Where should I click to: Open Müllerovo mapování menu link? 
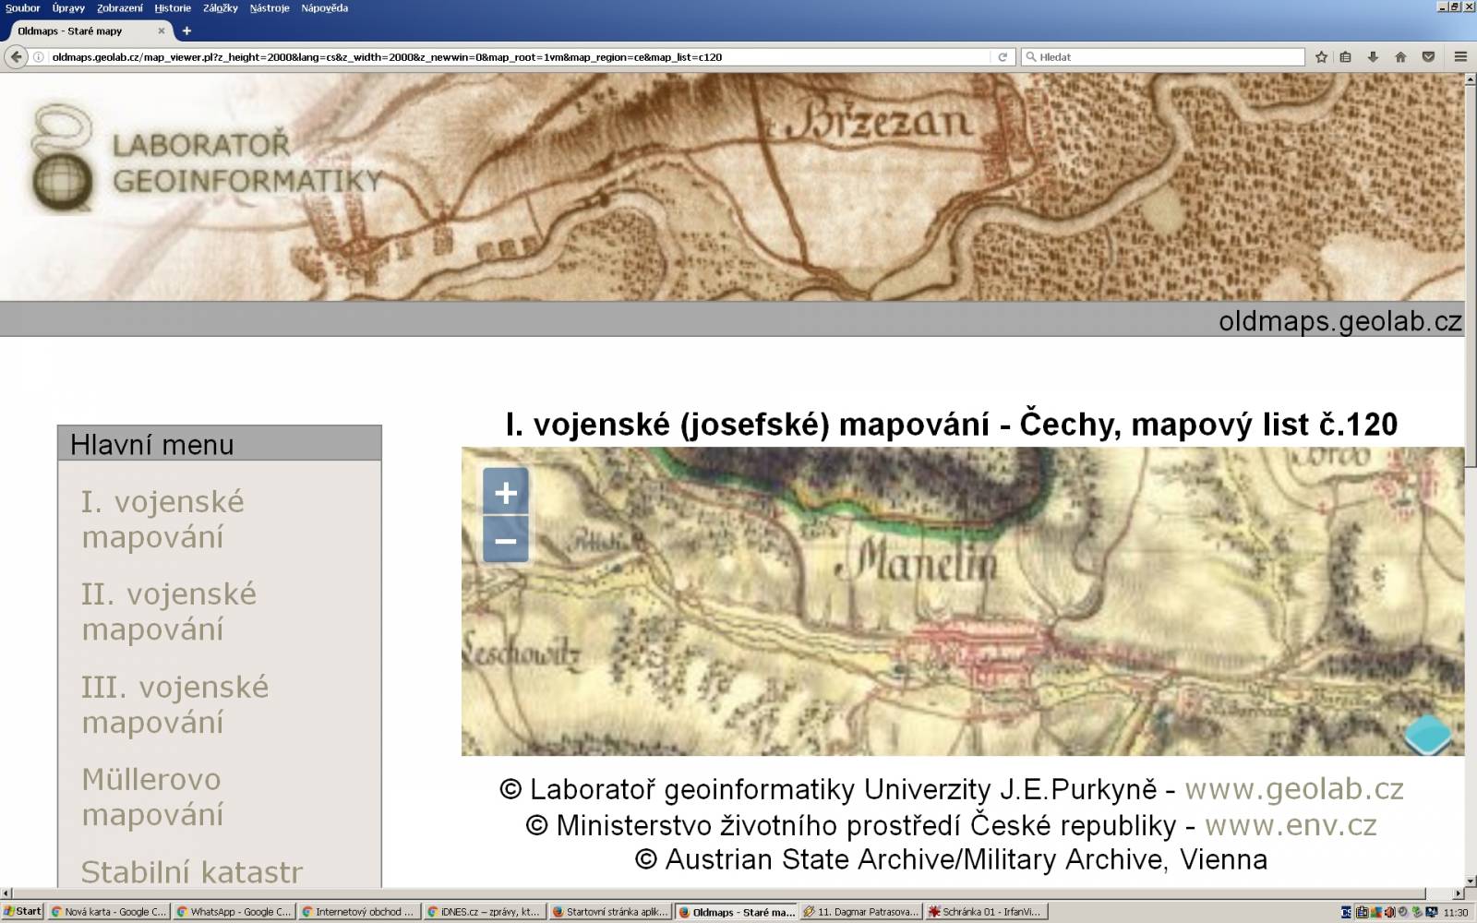152,797
